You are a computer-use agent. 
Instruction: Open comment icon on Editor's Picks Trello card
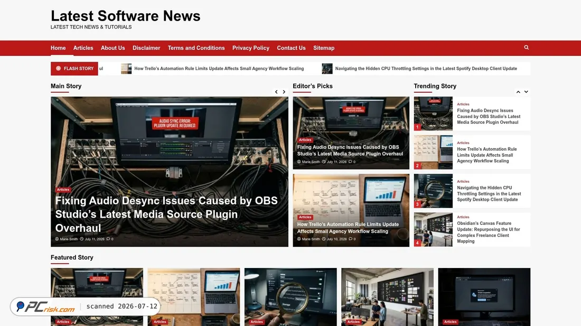[350, 239]
